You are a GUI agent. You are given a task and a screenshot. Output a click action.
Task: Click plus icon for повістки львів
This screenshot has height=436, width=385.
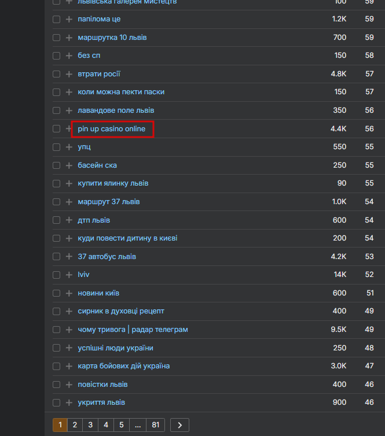coord(69,385)
